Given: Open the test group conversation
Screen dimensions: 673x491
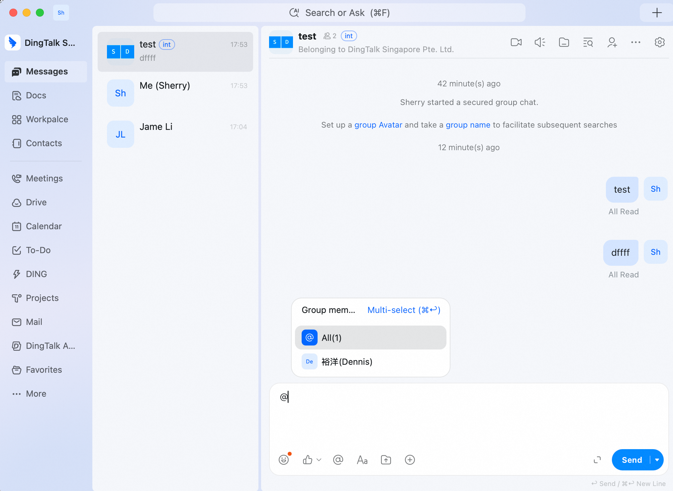Looking at the screenshot, I should 175,51.
